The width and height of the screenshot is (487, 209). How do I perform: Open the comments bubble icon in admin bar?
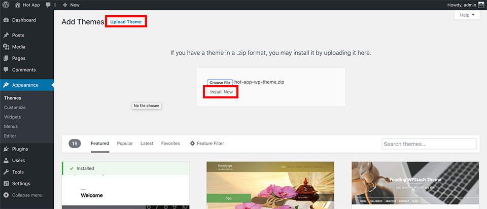pos(48,5)
